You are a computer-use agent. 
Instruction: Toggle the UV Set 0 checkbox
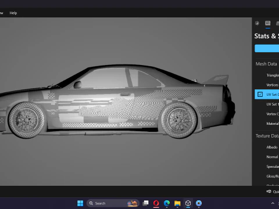click(x=260, y=95)
